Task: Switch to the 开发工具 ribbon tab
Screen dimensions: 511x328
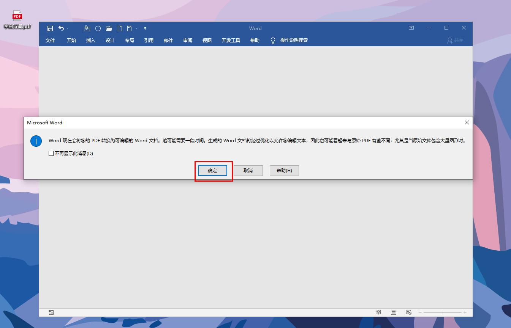Action: tap(231, 40)
